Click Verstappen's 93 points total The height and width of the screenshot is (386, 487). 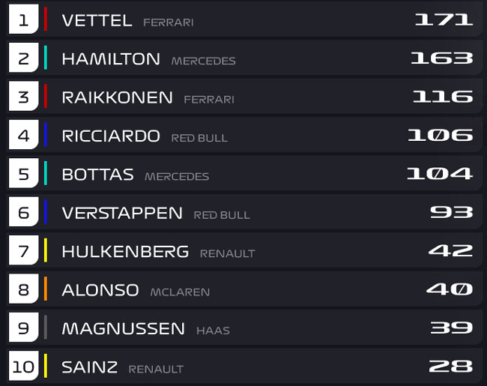pyautogui.click(x=451, y=212)
